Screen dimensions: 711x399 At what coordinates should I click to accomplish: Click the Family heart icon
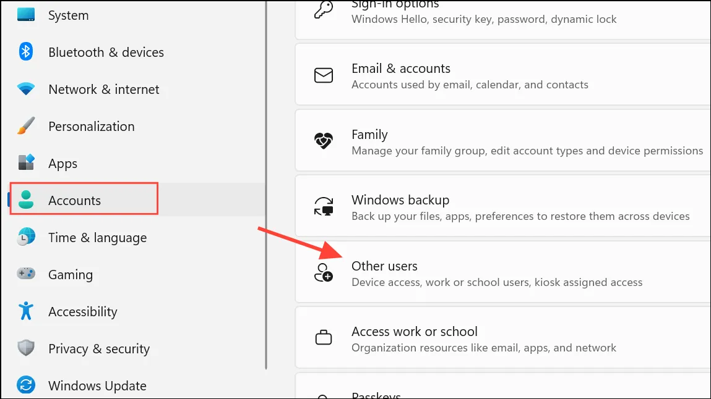(323, 141)
